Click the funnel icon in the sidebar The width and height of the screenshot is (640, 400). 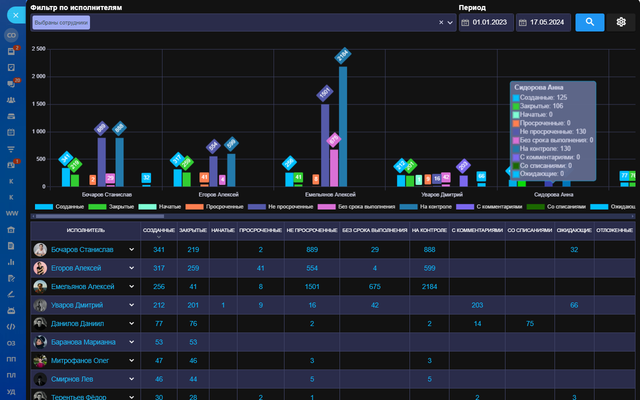11,149
